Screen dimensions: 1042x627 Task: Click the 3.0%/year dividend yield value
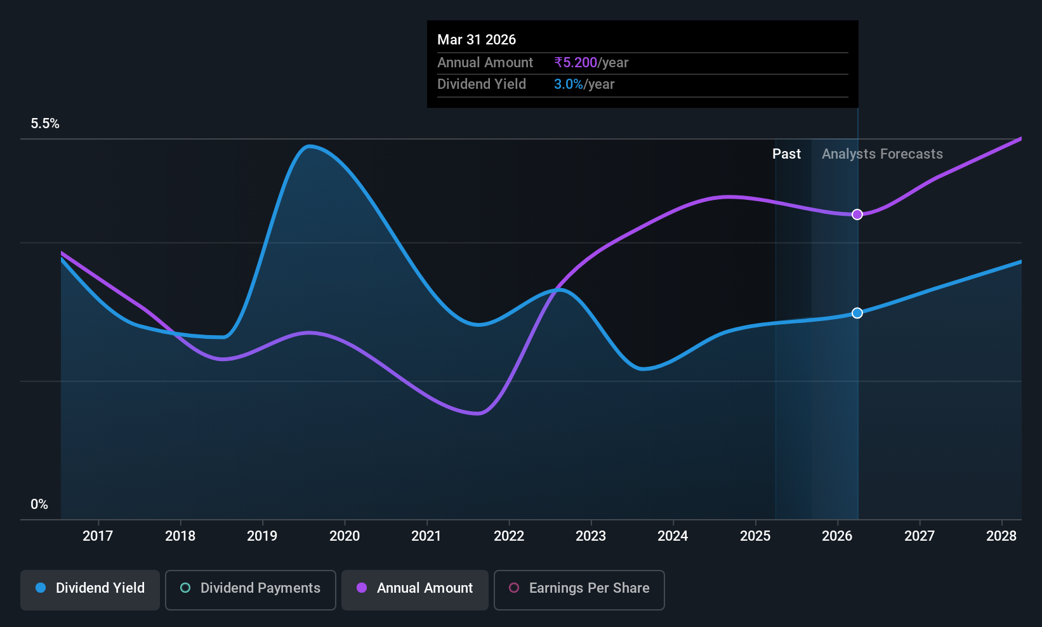click(584, 84)
